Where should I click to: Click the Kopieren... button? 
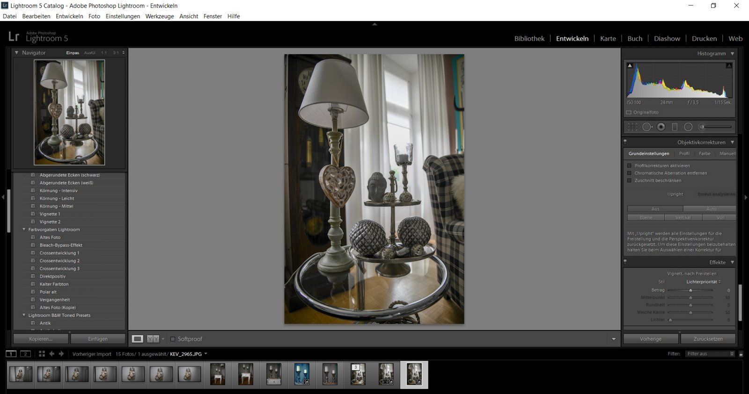point(41,339)
